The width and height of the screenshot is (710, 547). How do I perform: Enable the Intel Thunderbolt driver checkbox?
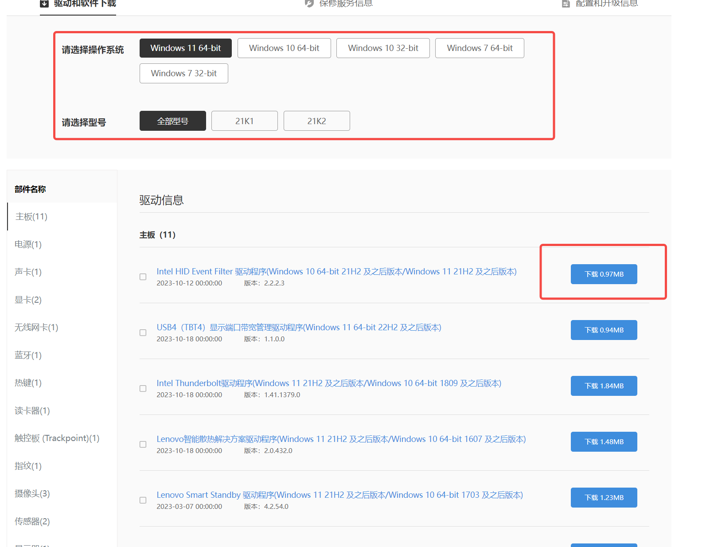pyautogui.click(x=143, y=389)
